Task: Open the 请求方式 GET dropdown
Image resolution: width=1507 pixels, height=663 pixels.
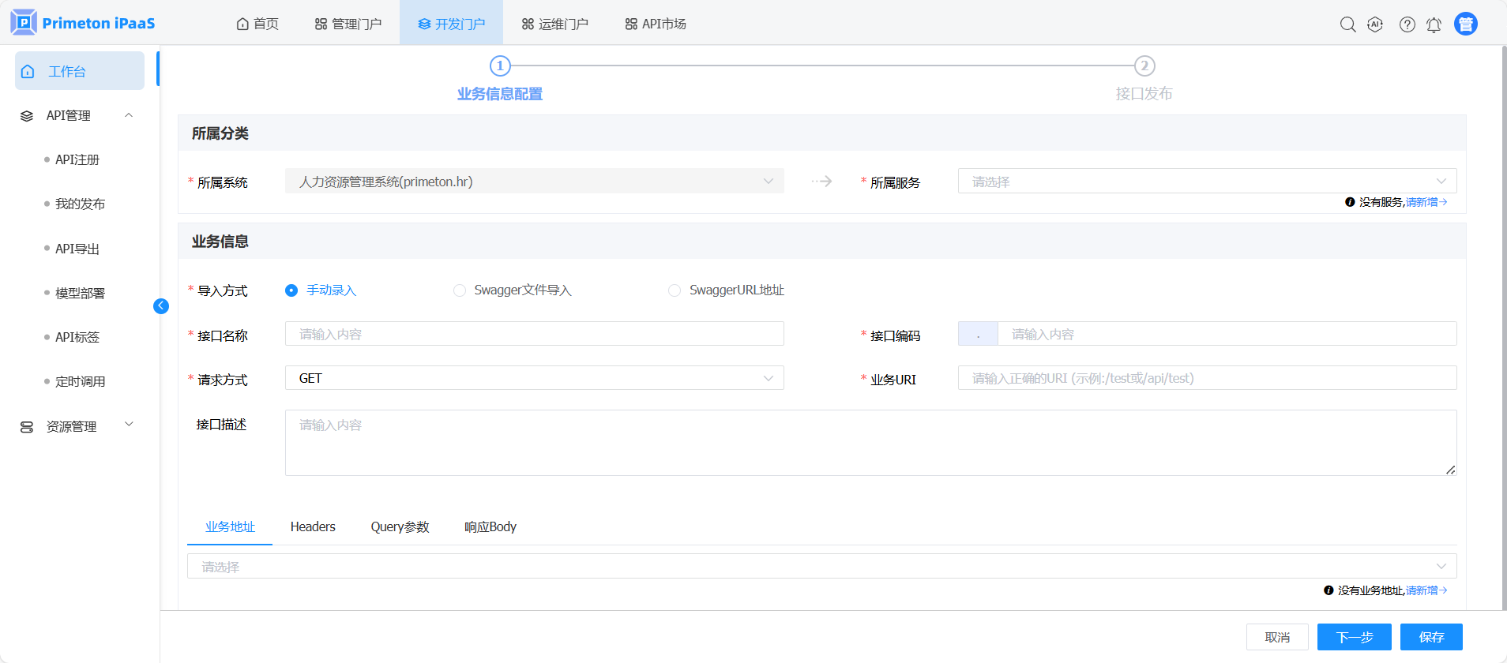Action: pyautogui.click(x=534, y=379)
